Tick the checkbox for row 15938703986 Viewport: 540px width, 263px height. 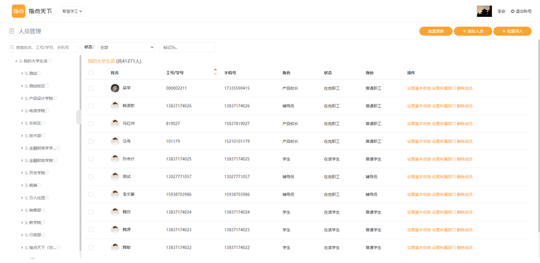tap(90, 194)
